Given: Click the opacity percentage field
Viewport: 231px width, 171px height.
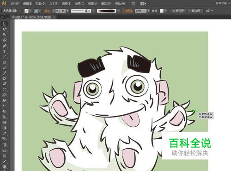Looking at the screenshot, I should tap(141, 11).
